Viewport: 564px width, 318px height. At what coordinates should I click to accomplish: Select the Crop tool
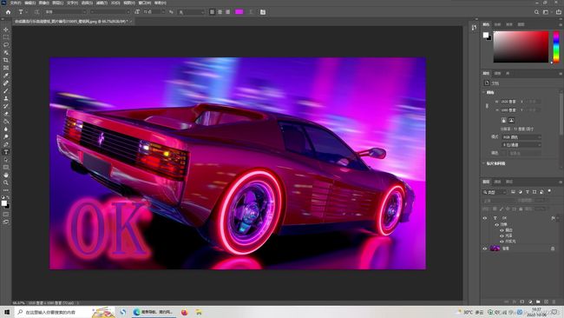pyautogui.click(x=6, y=60)
